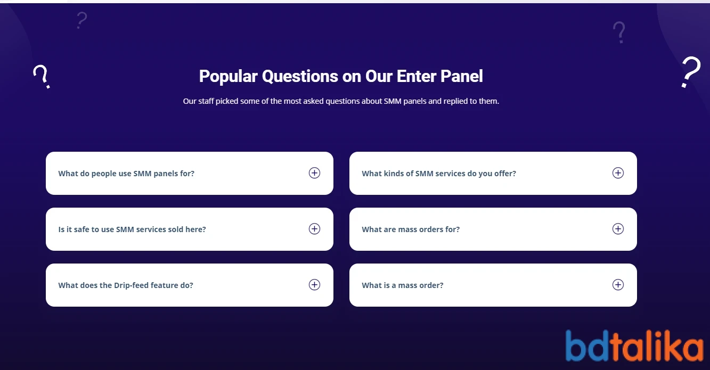Viewport: 710px width, 370px height.
Task: Click the 'Our staff picked some' subtitle text
Action: pyautogui.click(x=341, y=101)
